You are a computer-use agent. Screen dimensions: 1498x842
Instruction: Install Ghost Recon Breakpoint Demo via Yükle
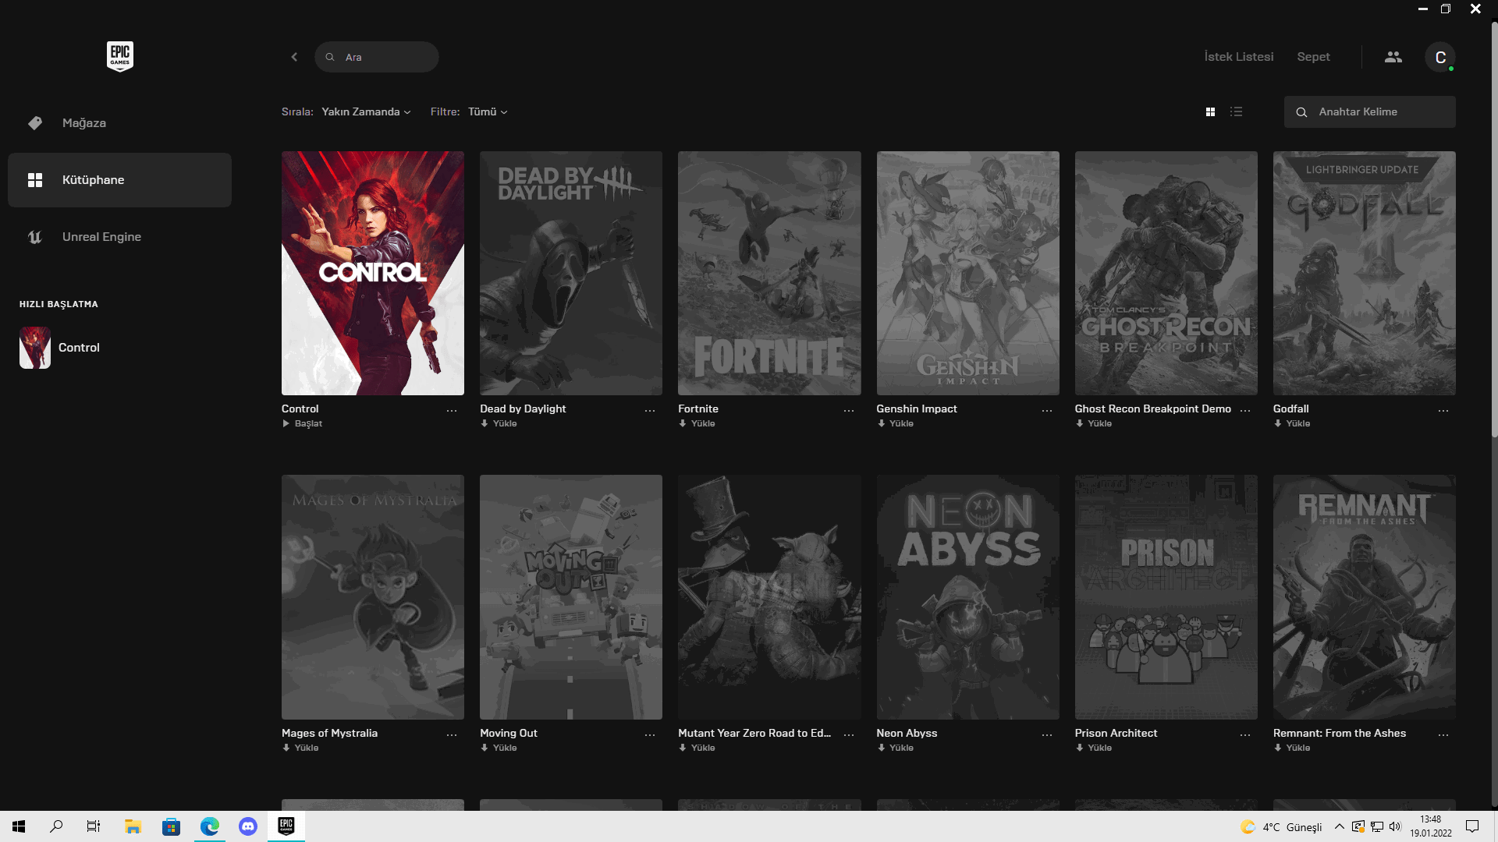coord(1093,424)
